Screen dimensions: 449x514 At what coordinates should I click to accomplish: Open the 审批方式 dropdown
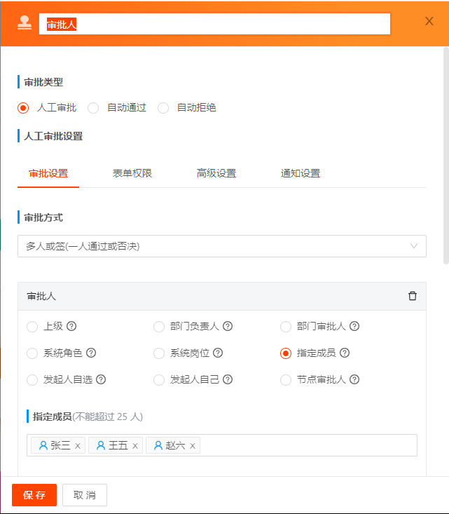(221, 246)
